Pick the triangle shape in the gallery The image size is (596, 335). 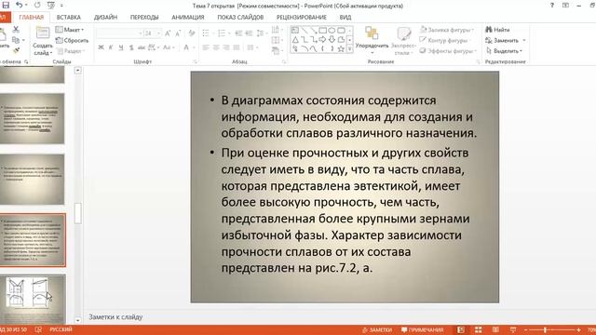pyautogui.click(x=295, y=39)
